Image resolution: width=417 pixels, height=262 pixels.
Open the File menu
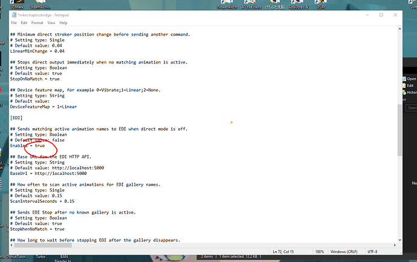[14, 23]
